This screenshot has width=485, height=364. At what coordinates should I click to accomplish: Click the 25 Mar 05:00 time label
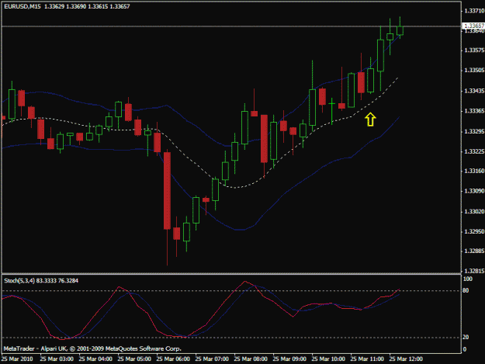pyautogui.click(x=134, y=359)
